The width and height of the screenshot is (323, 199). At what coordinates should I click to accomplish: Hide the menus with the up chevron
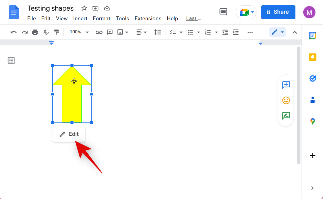point(295,32)
